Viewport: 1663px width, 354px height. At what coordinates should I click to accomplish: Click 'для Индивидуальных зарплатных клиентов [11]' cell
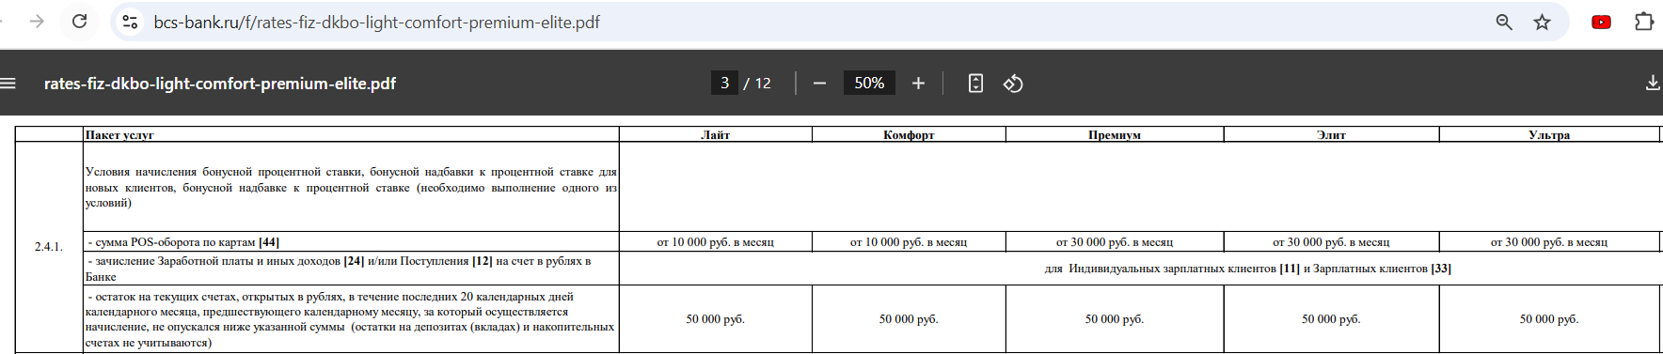point(1248,269)
